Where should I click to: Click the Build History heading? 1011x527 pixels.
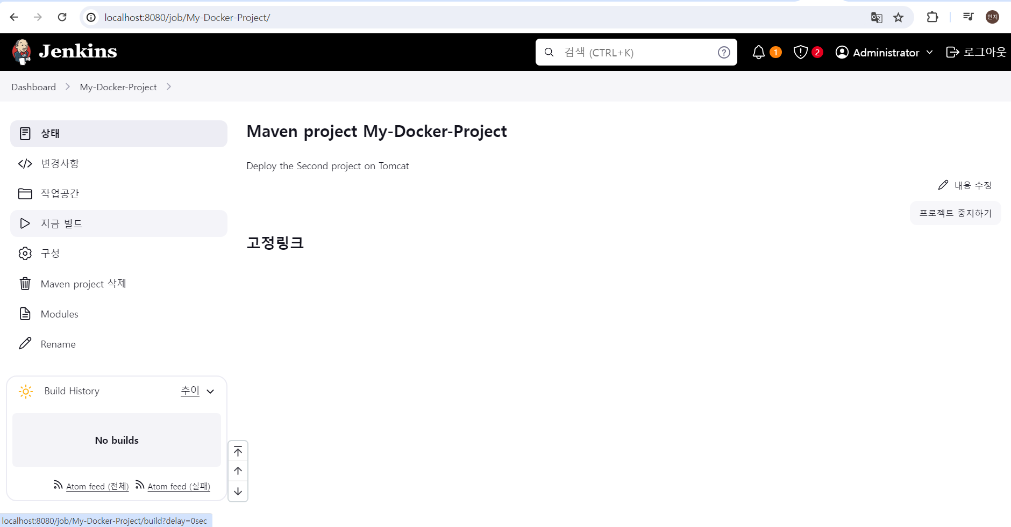pos(72,391)
